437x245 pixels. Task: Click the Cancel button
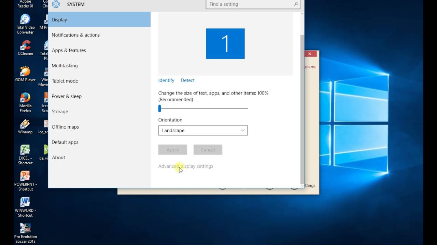208,150
